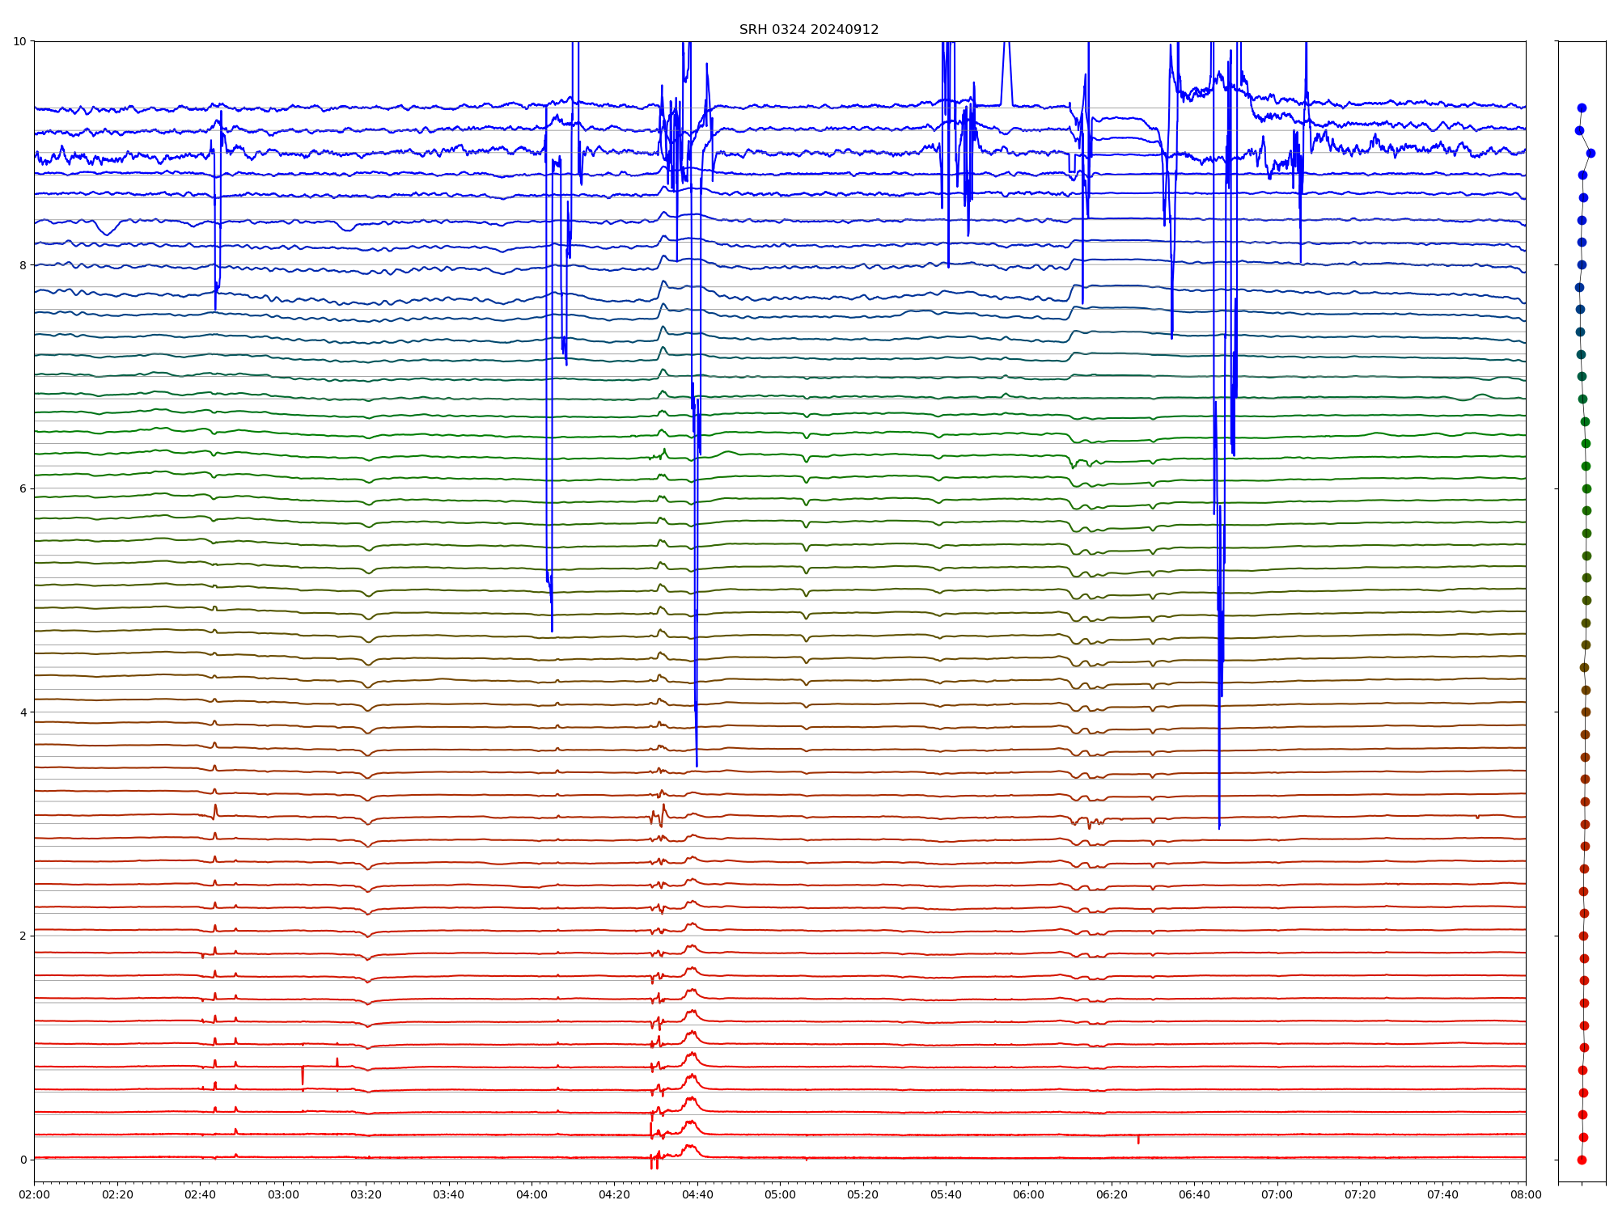This screenshot has height=1213, width=1618.
Task: Select the 07:20 time tick label
Action: pyautogui.click(x=1360, y=1194)
